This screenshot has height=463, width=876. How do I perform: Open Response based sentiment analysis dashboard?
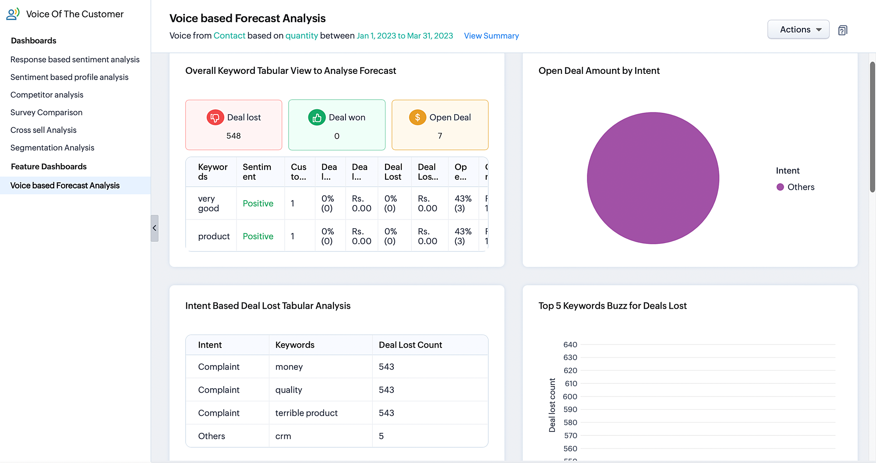tap(75, 59)
